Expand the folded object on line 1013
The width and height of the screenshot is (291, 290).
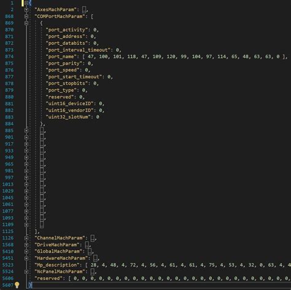pyautogui.click(x=26, y=185)
